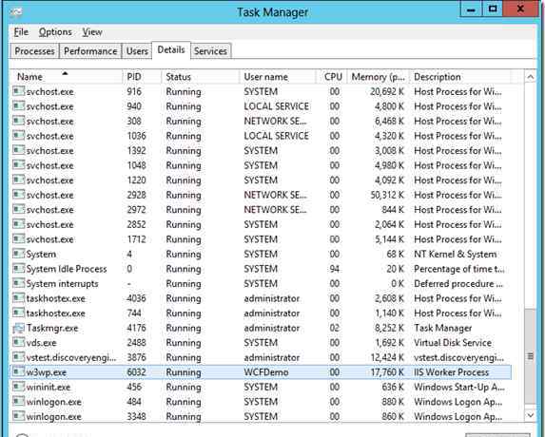545x437 pixels.
Task: Click icon of taskhostex.exe PID 4036
Action: coord(18,298)
